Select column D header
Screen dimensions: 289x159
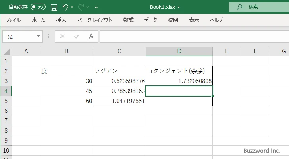click(x=179, y=51)
